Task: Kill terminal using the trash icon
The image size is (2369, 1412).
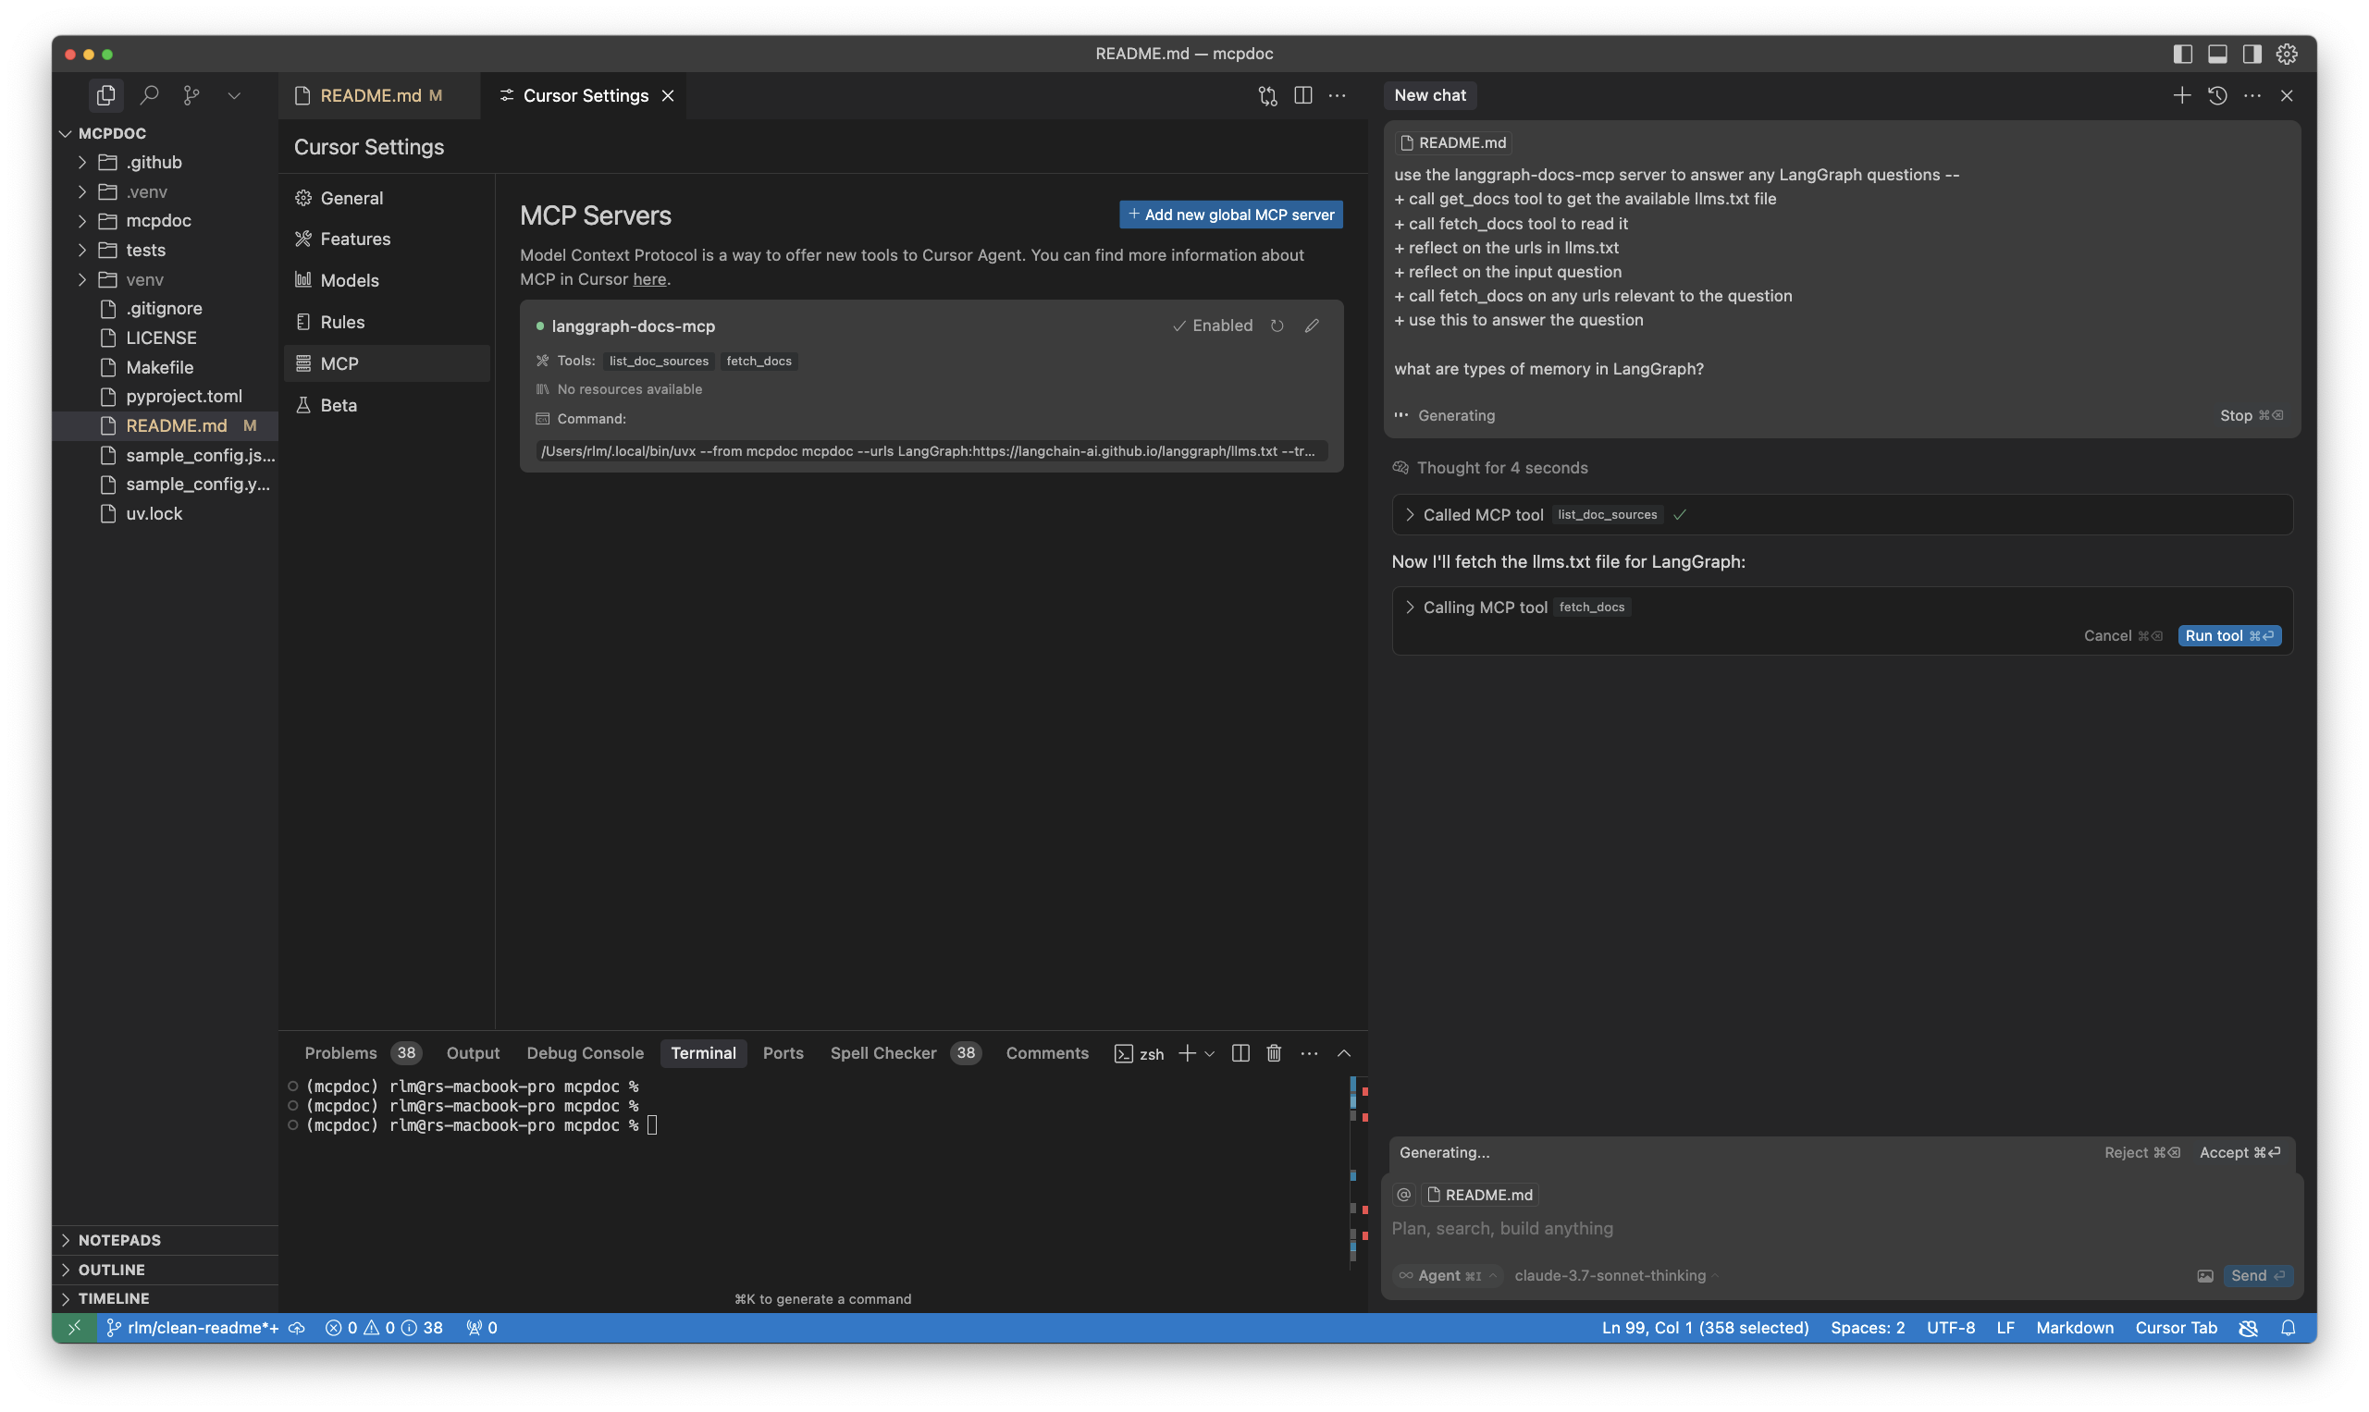Action: click(1274, 1052)
